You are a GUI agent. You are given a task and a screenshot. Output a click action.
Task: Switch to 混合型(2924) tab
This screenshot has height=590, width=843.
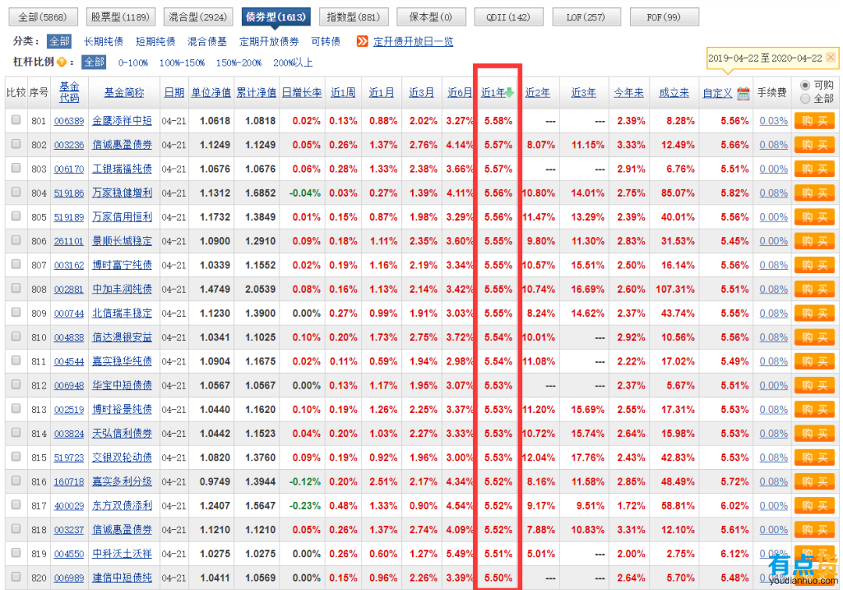[197, 17]
